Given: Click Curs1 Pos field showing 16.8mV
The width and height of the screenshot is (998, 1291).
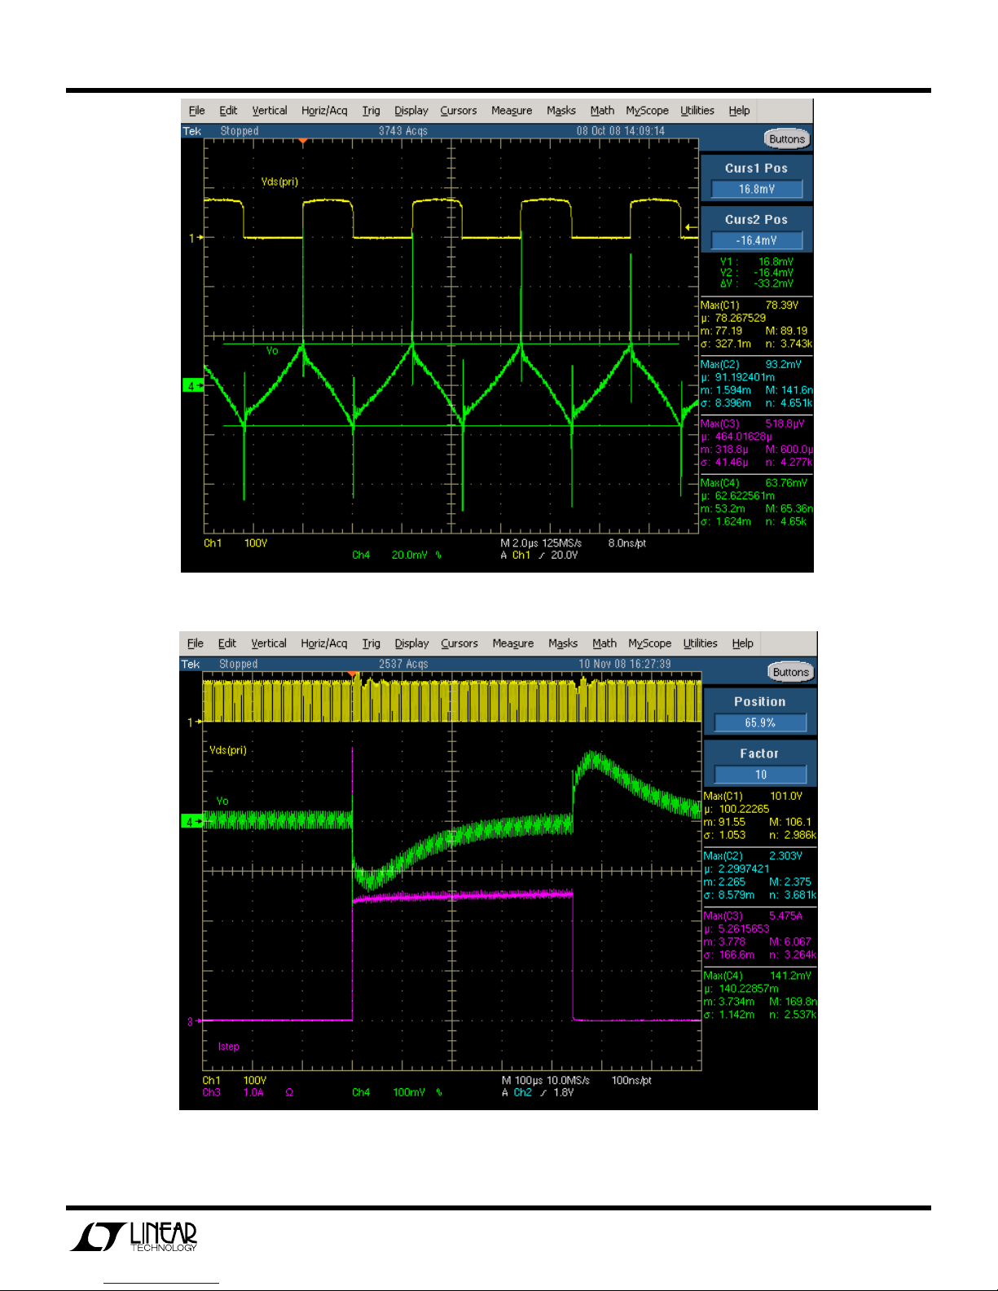Looking at the screenshot, I should 757,189.
